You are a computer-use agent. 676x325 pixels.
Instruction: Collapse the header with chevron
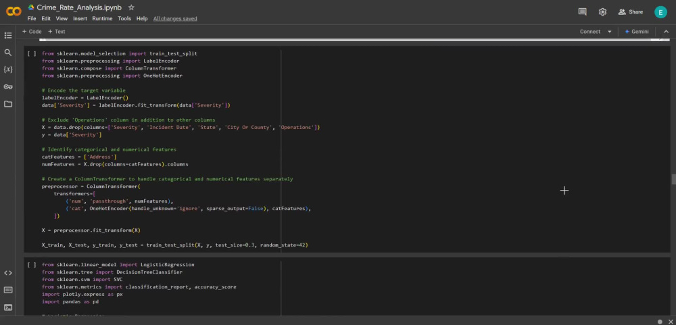(666, 32)
